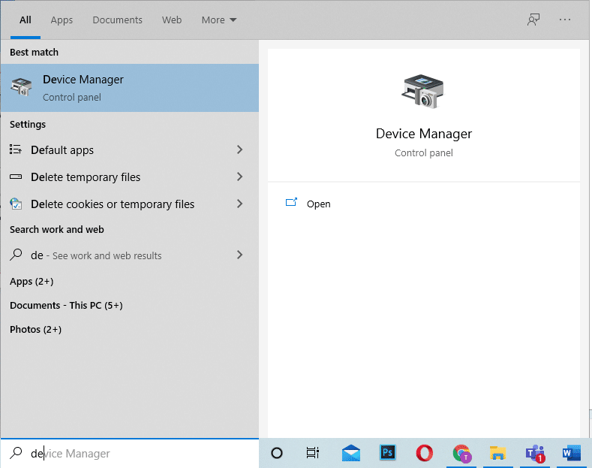Open Microsoft Teams from taskbar
The width and height of the screenshot is (592, 468).
(x=535, y=453)
